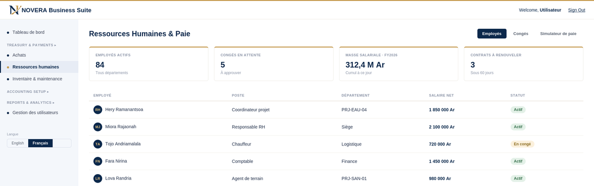Open the Contrats à renouveler card
Viewport: 594px width, 186px height.
tap(524, 64)
